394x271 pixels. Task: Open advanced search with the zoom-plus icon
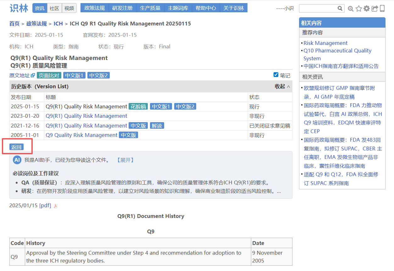tap(351, 9)
